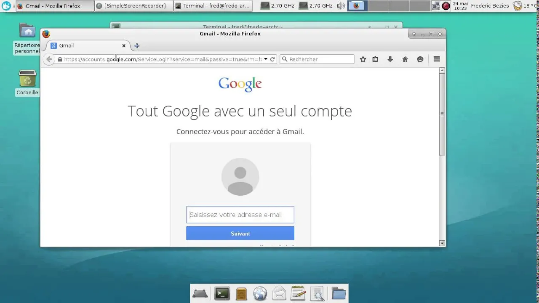Open the Xfce applications menu icon
This screenshot has height=303, width=539.
coord(6,6)
